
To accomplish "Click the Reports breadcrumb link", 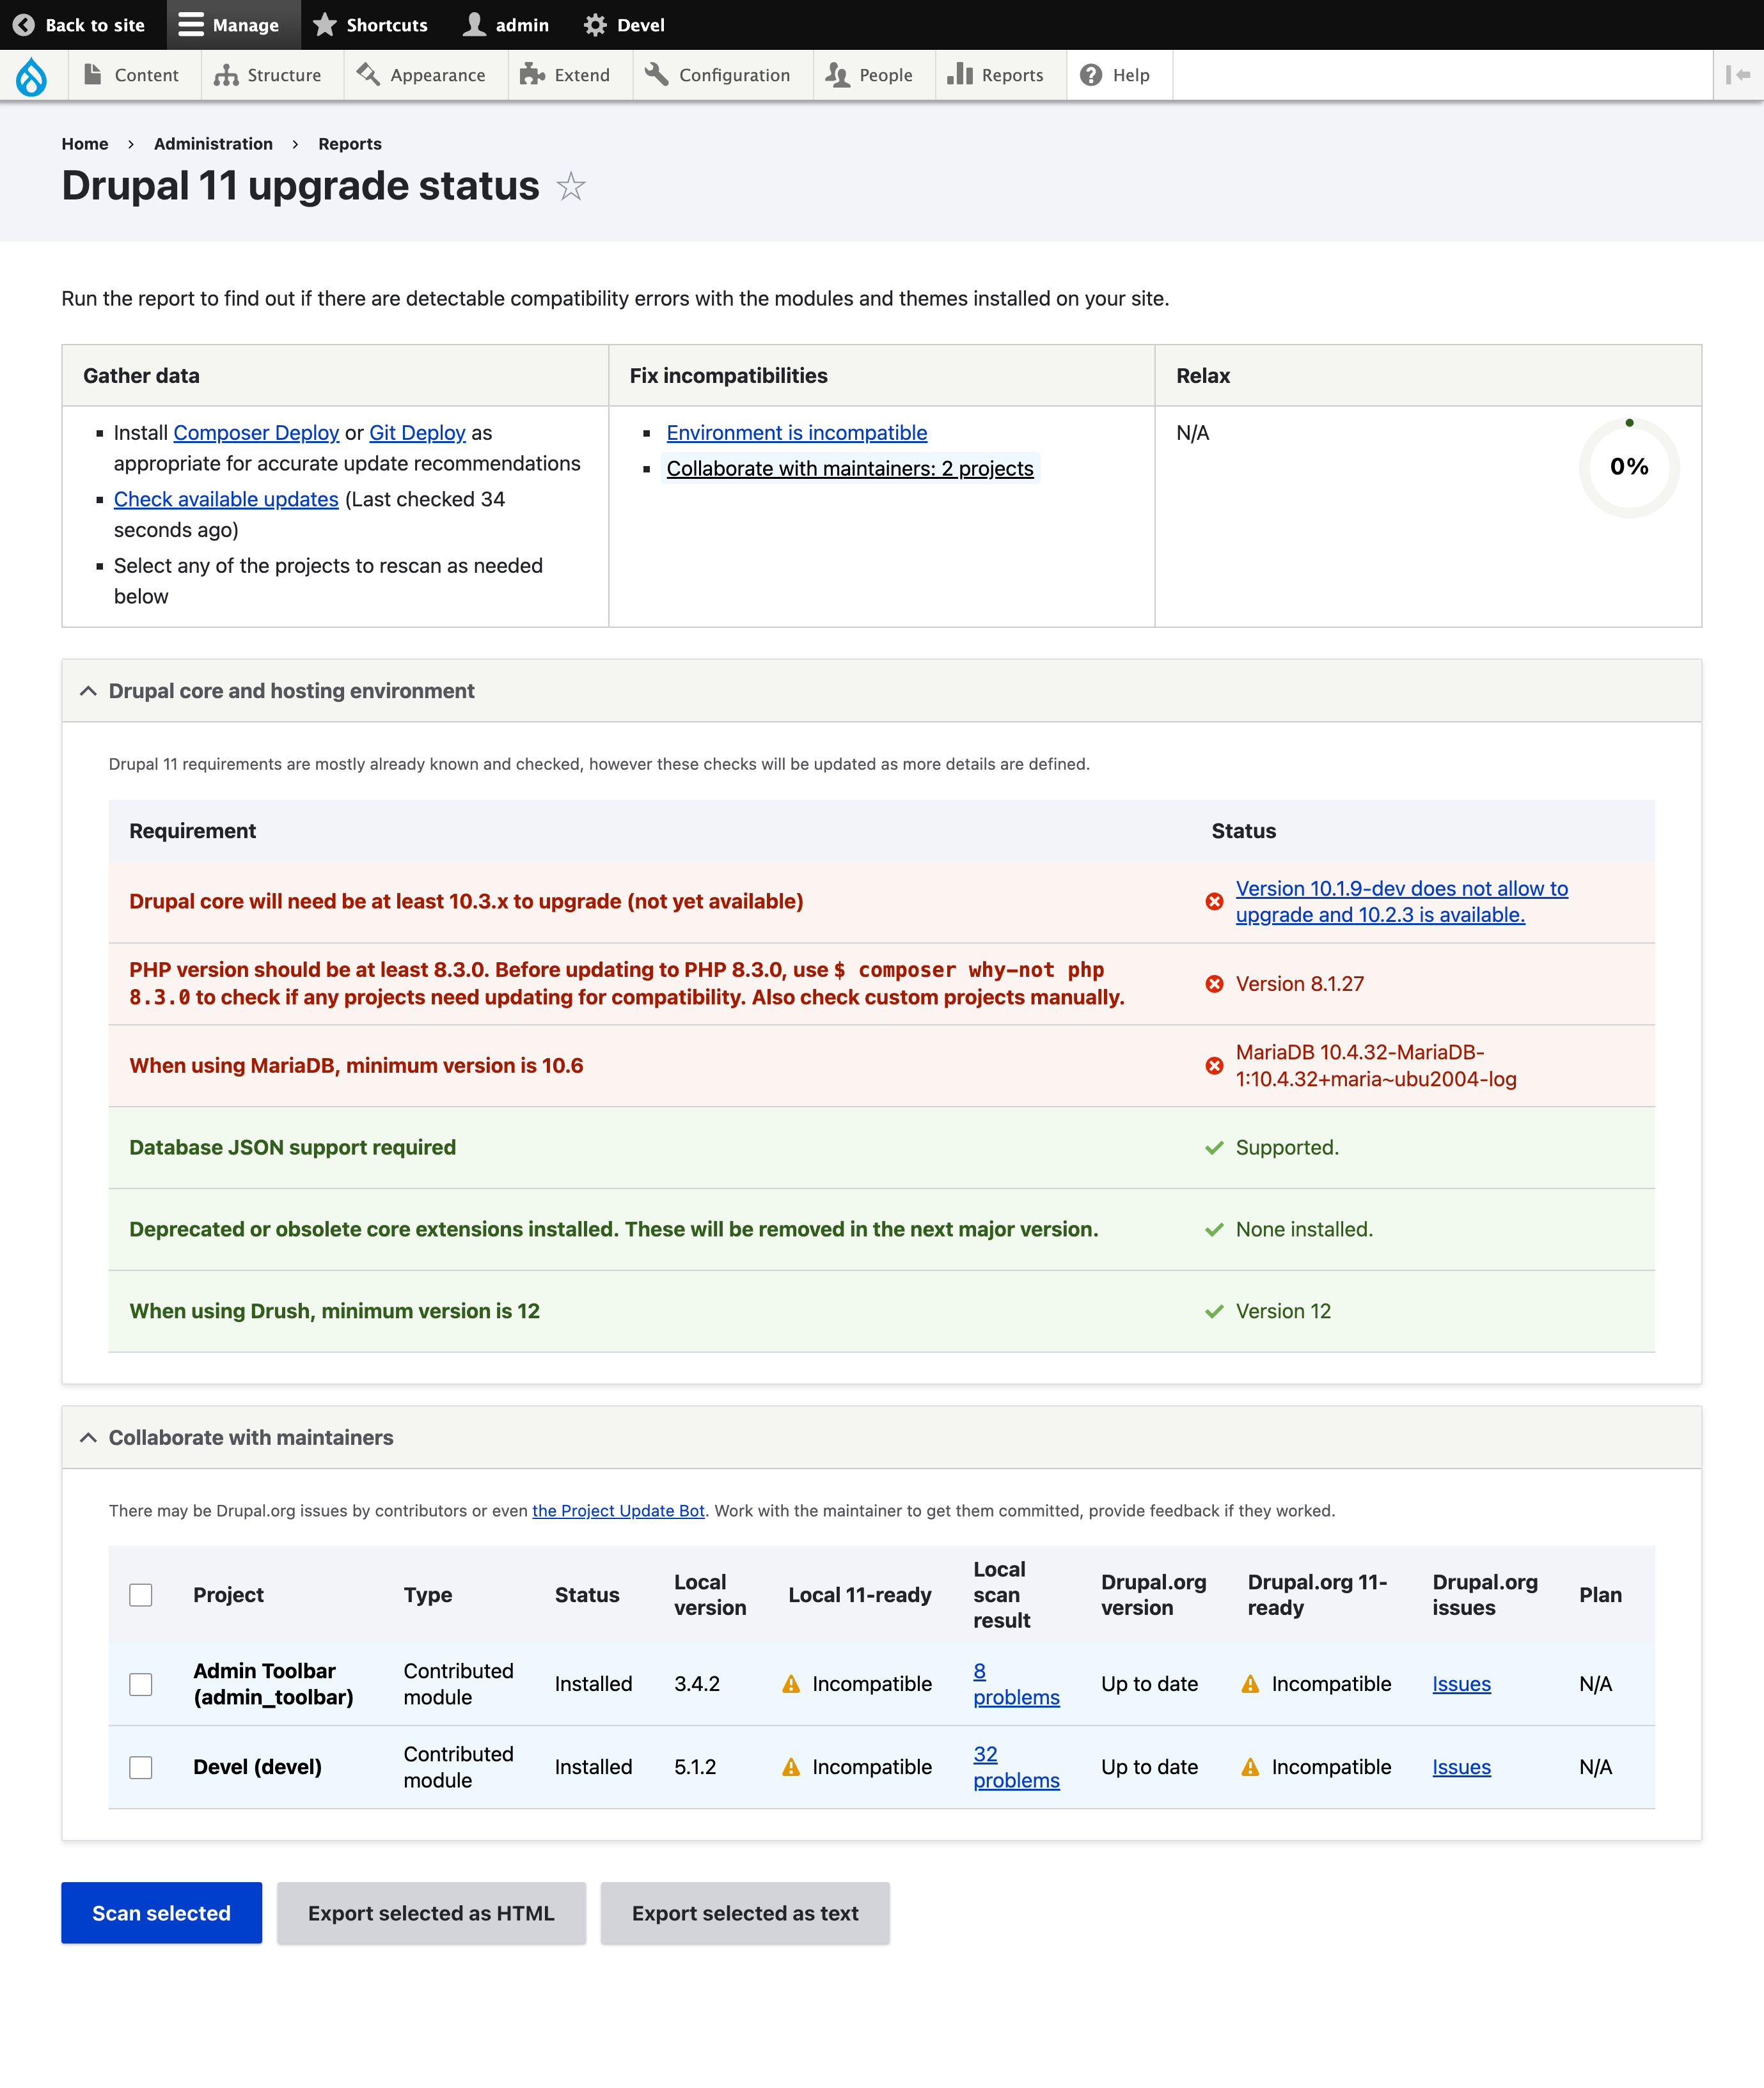I will click(x=348, y=143).
